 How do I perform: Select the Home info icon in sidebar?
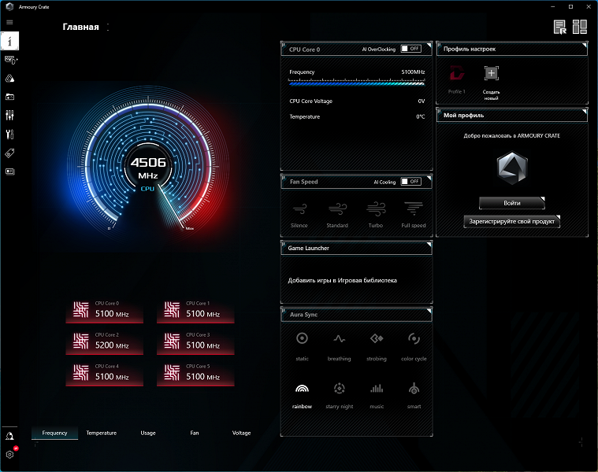[x=9, y=41]
